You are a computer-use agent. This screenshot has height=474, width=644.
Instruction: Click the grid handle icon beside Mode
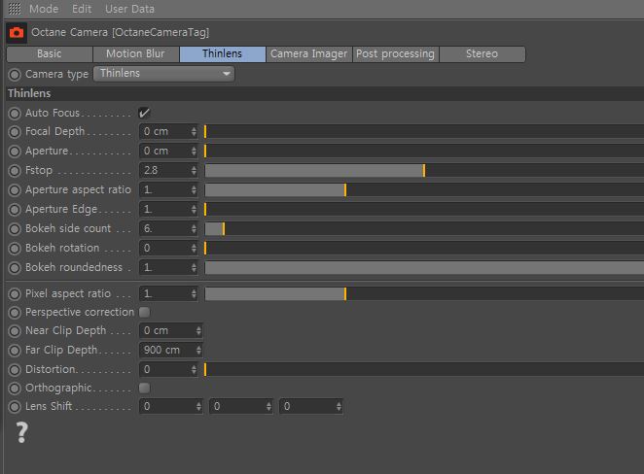[x=15, y=9]
